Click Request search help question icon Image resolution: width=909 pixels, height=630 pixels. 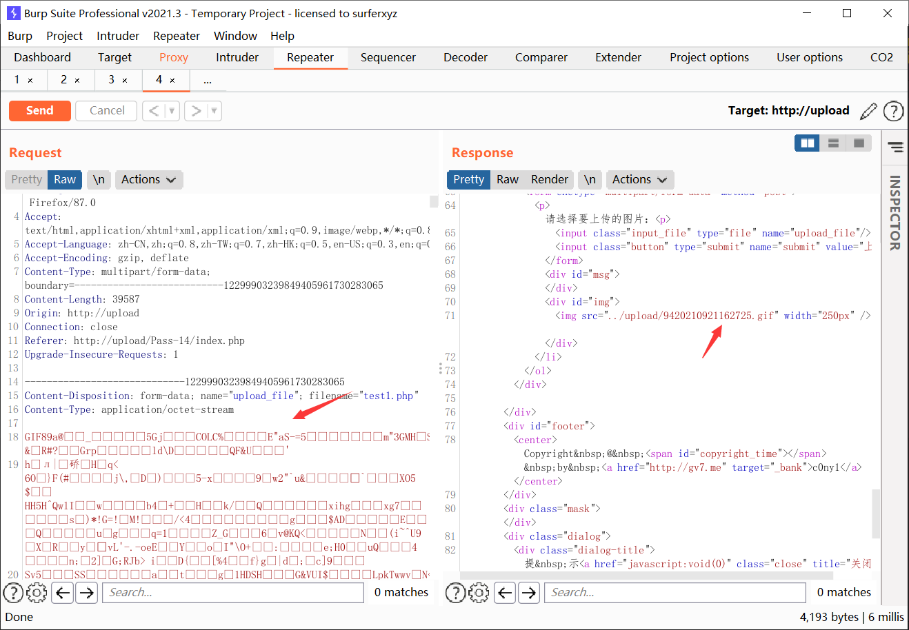[13, 592]
